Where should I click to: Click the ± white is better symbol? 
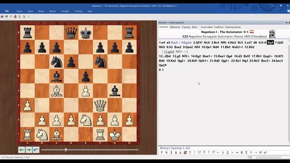pos(223,153)
